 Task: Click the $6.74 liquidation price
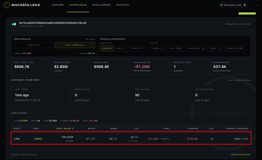pyautogui.click(x=134, y=137)
